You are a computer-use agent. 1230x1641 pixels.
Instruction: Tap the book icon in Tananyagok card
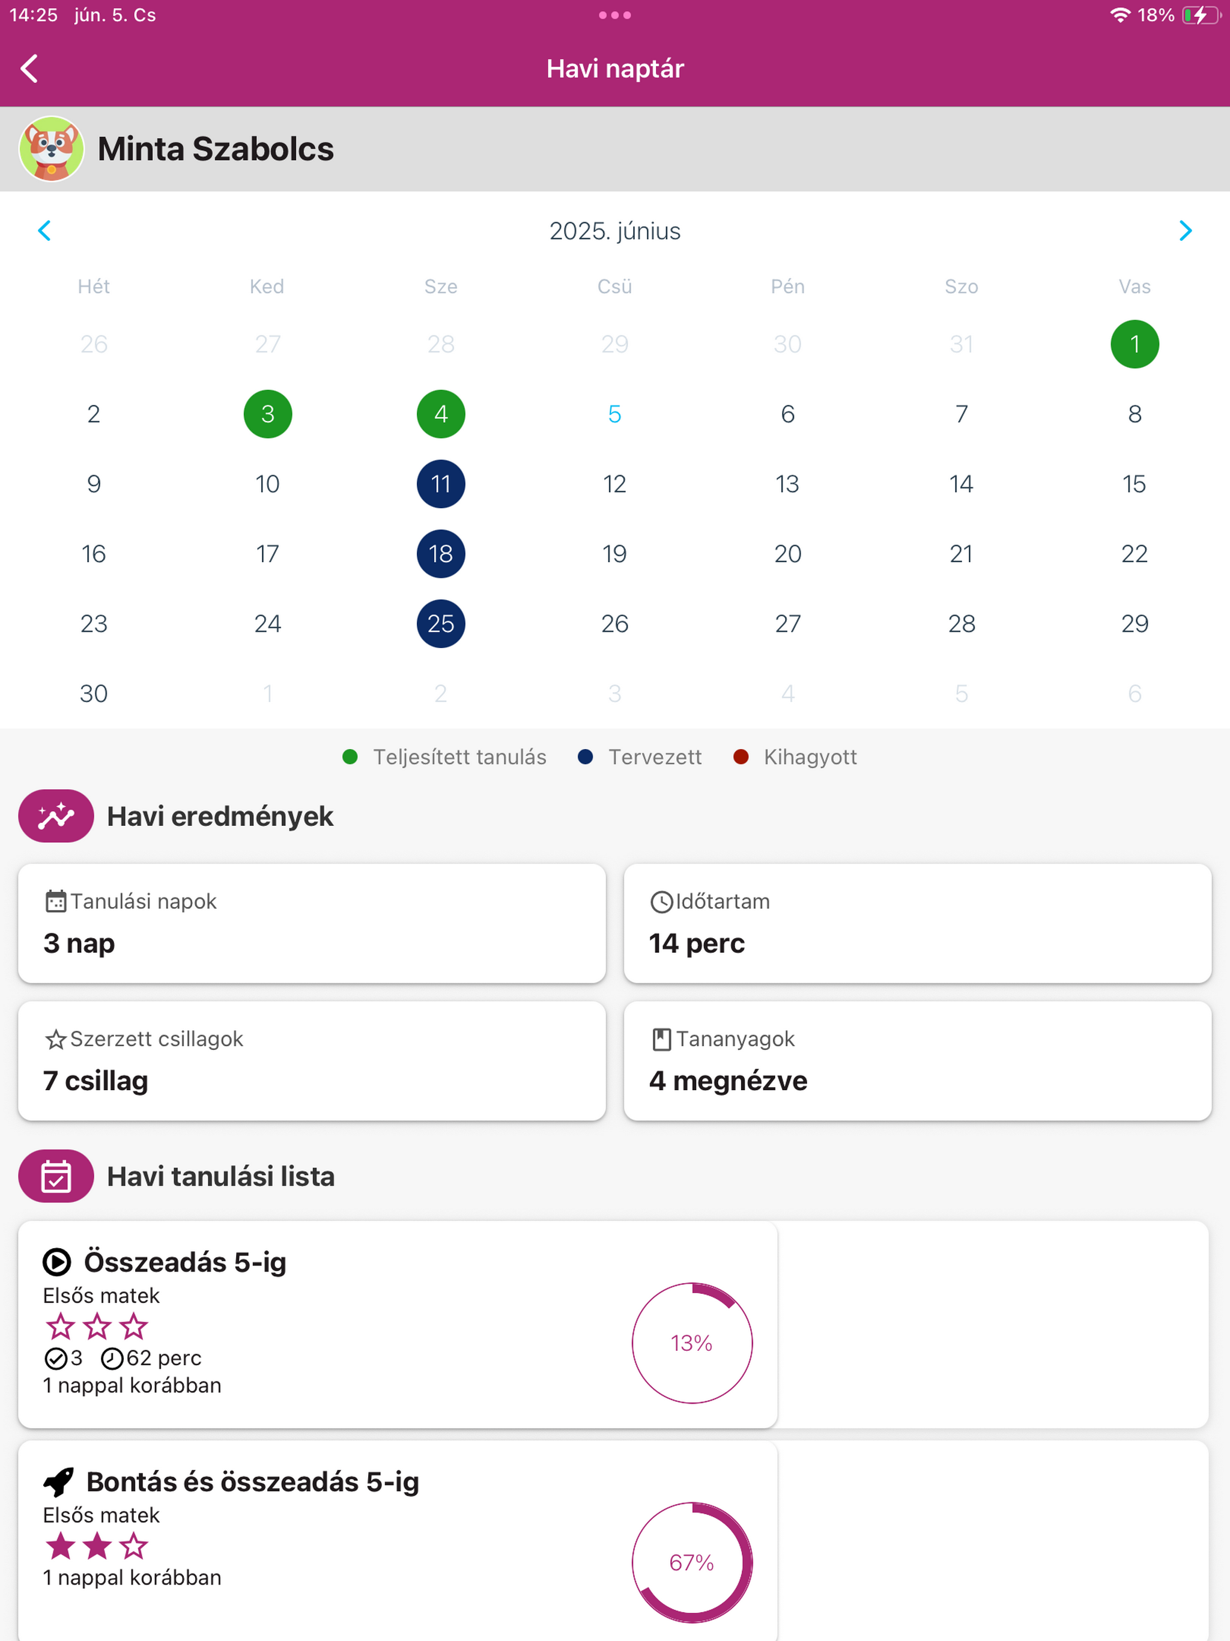tap(661, 1039)
